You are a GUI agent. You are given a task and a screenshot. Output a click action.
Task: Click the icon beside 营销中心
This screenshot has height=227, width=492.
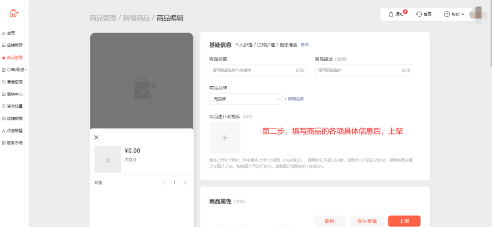click(4, 94)
